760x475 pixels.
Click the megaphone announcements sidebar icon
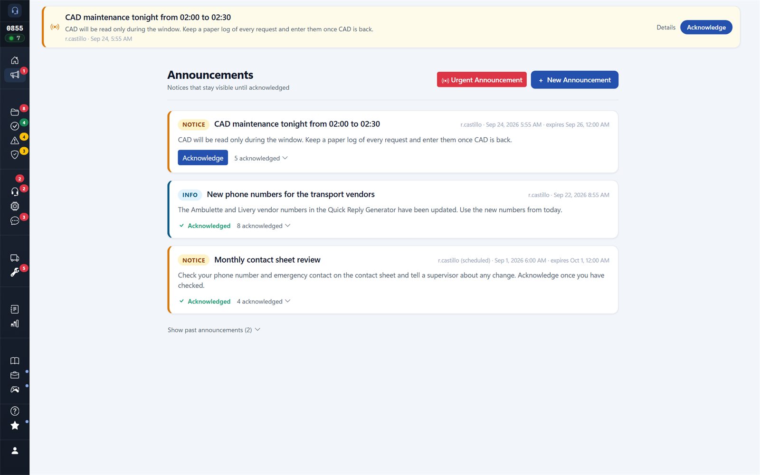click(15, 75)
